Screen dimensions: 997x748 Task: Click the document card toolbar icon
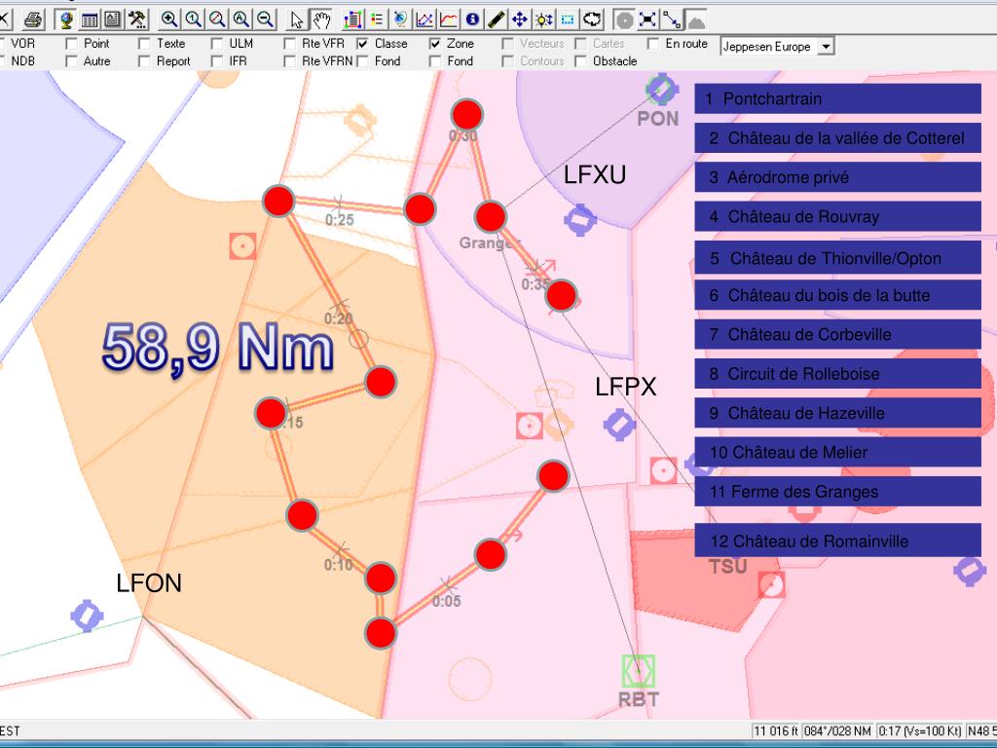tap(113, 19)
